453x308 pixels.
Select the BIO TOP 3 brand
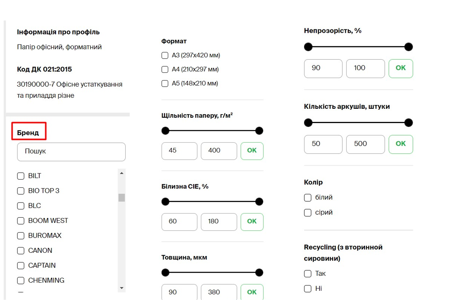tap(21, 191)
